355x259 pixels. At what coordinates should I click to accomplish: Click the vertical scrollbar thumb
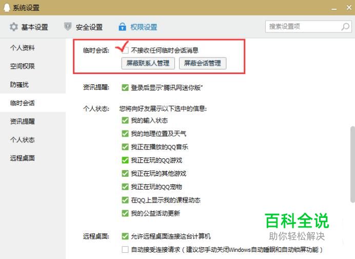[x=352, y=164]
